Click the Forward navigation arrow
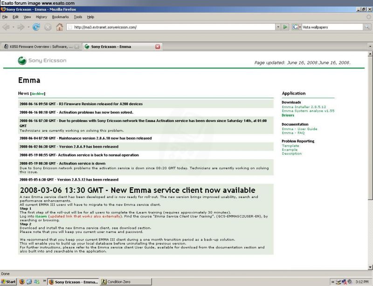This screenshot has height=286, width=373. click(x=21, y=27)
